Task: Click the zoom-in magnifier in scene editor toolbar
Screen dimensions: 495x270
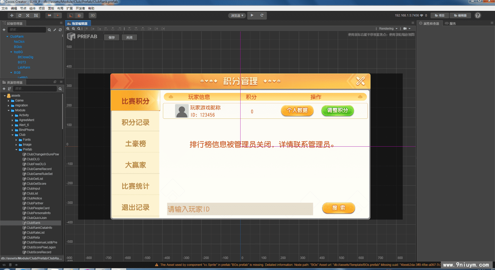Action: pyautogui.click(x=68, y=29)
